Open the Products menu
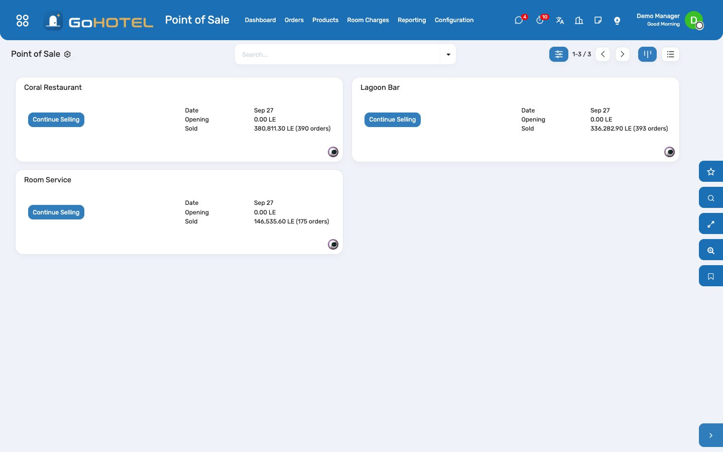The height and width of the screenshot is (452, 723). click(x=325, y=20)
